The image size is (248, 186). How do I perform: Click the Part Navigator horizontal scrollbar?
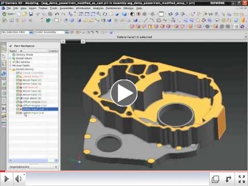33,160
